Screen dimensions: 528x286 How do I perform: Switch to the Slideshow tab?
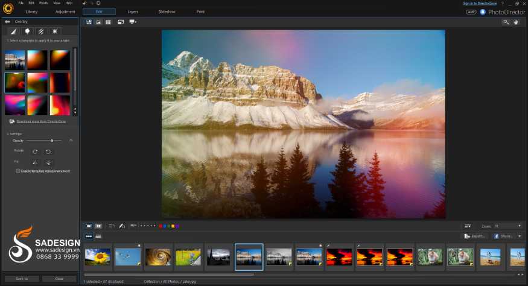point(167,12)
